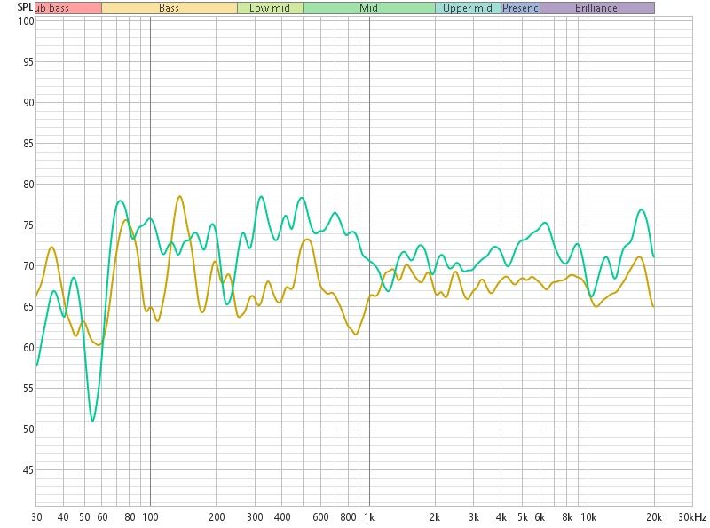Click the 70 label on SPL axis
Viewport: 710px width, 528px height.
[28, 266]
